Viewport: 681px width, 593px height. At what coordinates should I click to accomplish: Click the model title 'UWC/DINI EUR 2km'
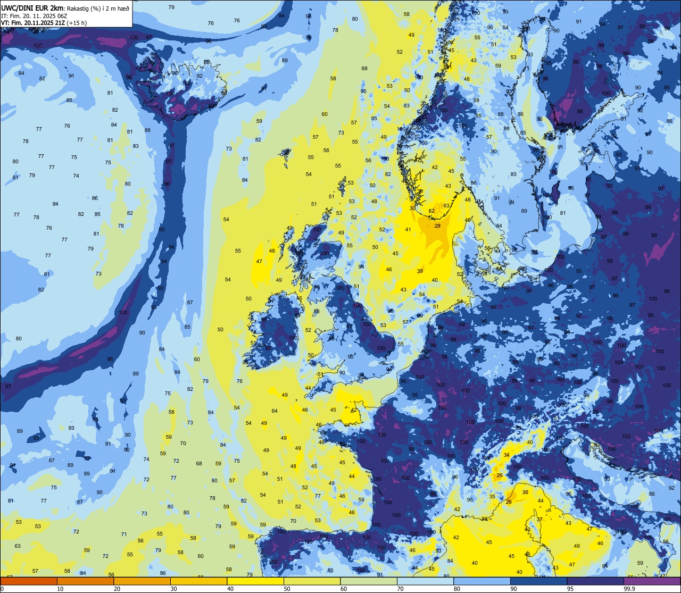32,9
